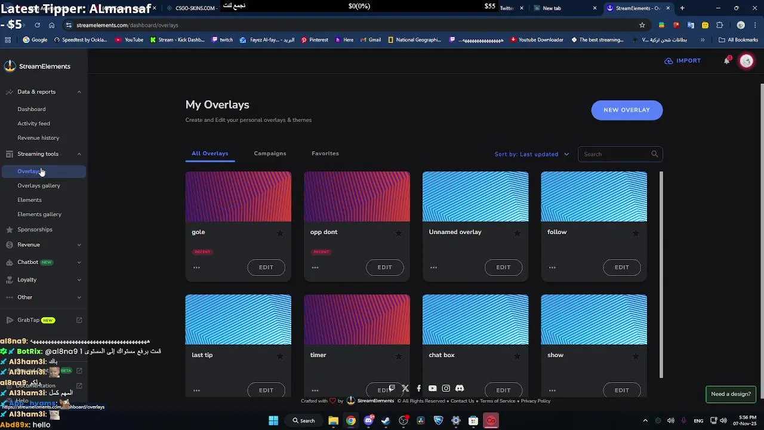
Task: Click the Import cloud icon
Action: [x=668, y=61]
